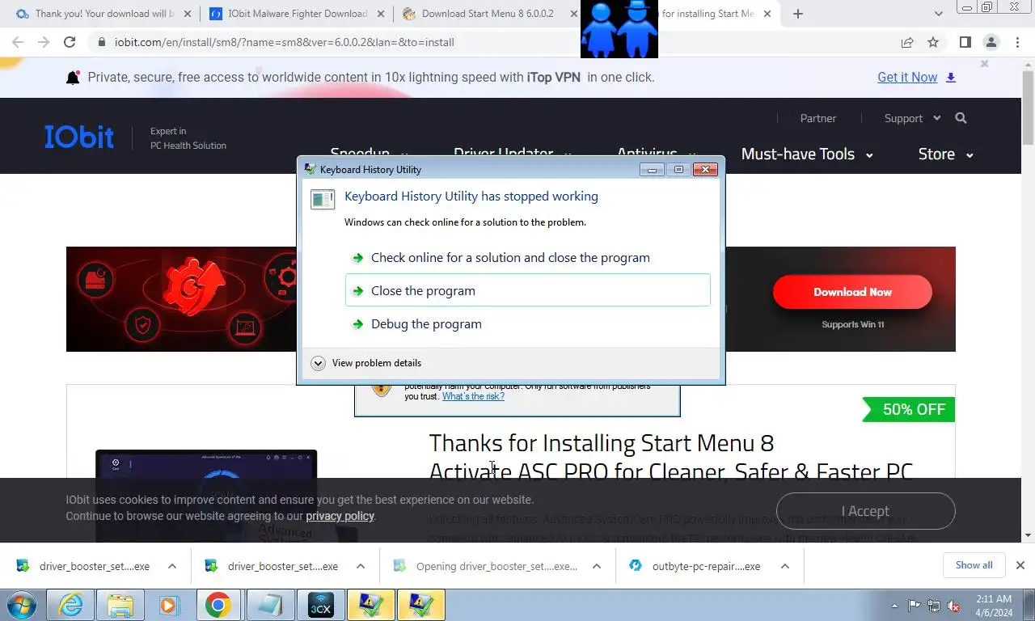Screen dimensions: 1035x621
Task: Click the bell notification icon in banner
Action: coord(73,78)
